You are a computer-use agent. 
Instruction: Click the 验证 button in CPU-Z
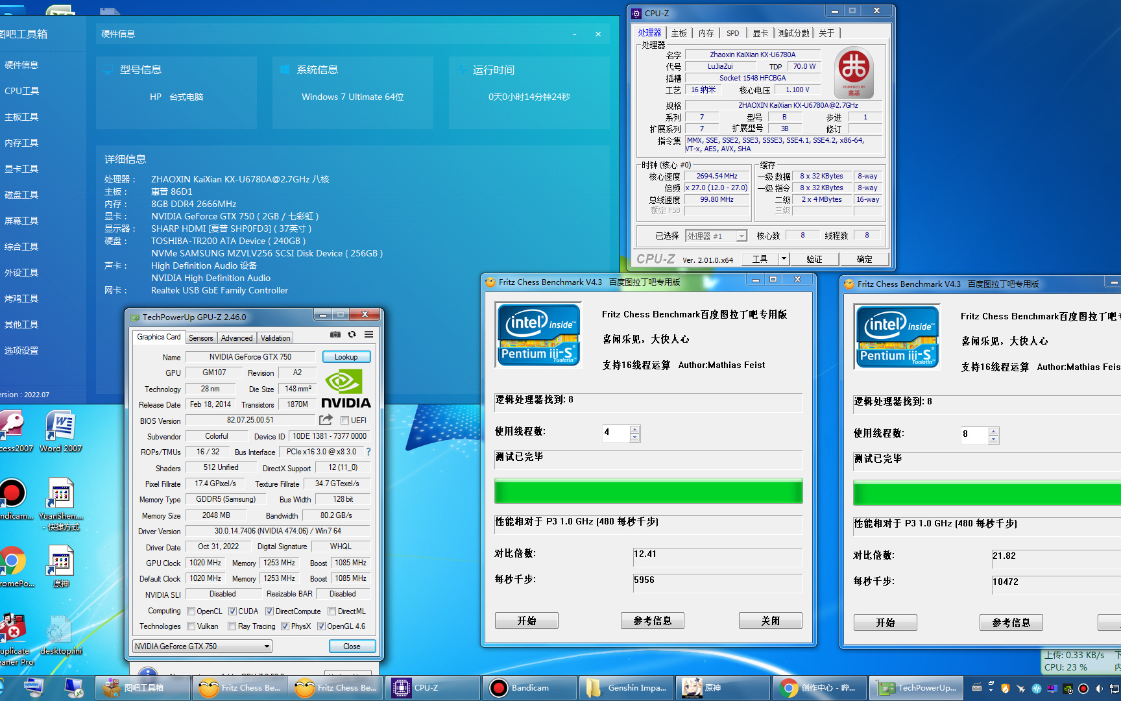[x=814, y=259]
